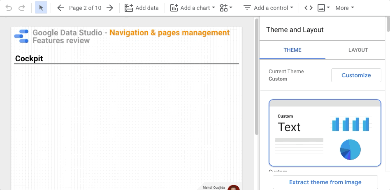The width and height of the screenshot is (390, 190).
Task: Click the Current Theme label
Action: [x=286, y=72]
